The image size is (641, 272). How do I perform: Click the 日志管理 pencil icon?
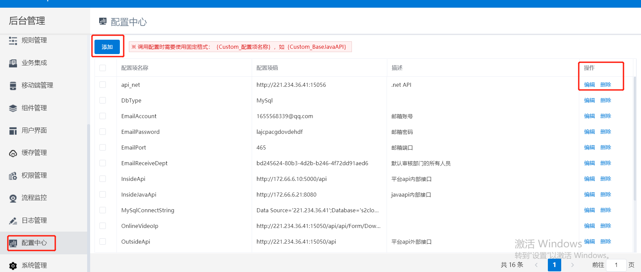tap(13, 221)
